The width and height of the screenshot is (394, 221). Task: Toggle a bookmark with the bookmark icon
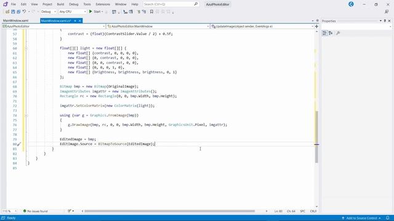[x=151, y=12]
